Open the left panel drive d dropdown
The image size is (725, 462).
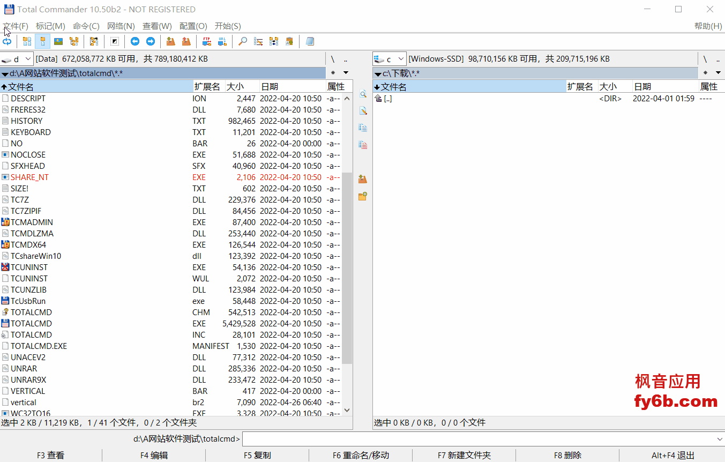point(17,59)
